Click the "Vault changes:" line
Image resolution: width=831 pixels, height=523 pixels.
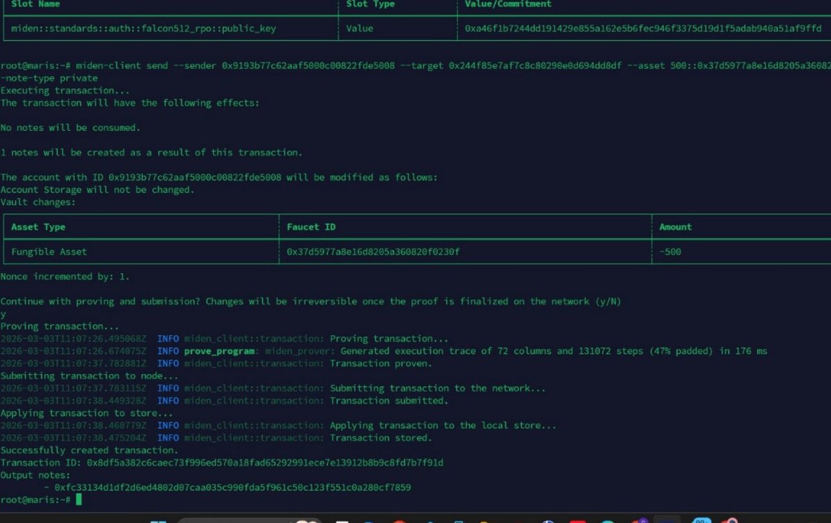pyautogui.click(x=38, y=202)
